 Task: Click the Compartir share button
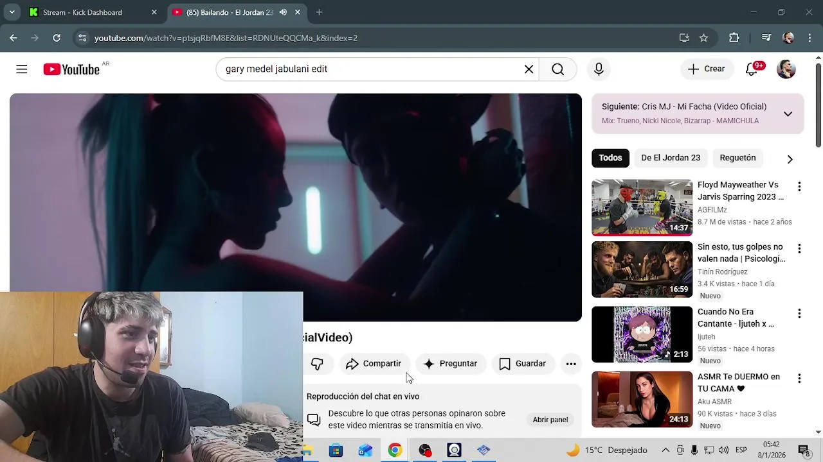pos(374,364)
